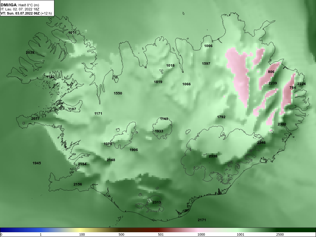Screen dimensions: 316x237
Task: Select the 1906 map value
Action: [x=134, y=150]
